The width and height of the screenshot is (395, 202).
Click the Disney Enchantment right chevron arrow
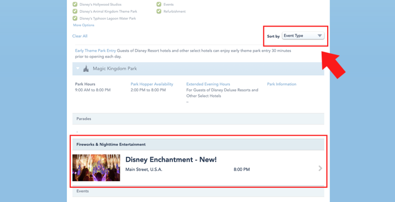point(320,168)
